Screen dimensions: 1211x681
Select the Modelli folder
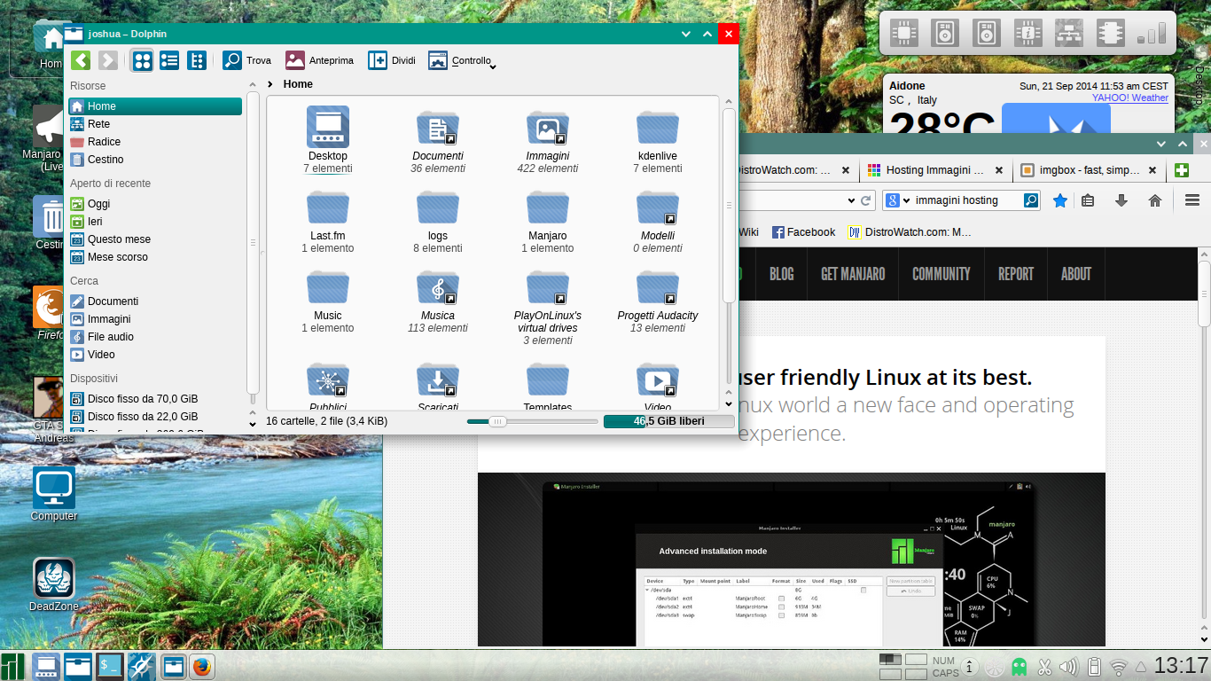tap(658, 208)
